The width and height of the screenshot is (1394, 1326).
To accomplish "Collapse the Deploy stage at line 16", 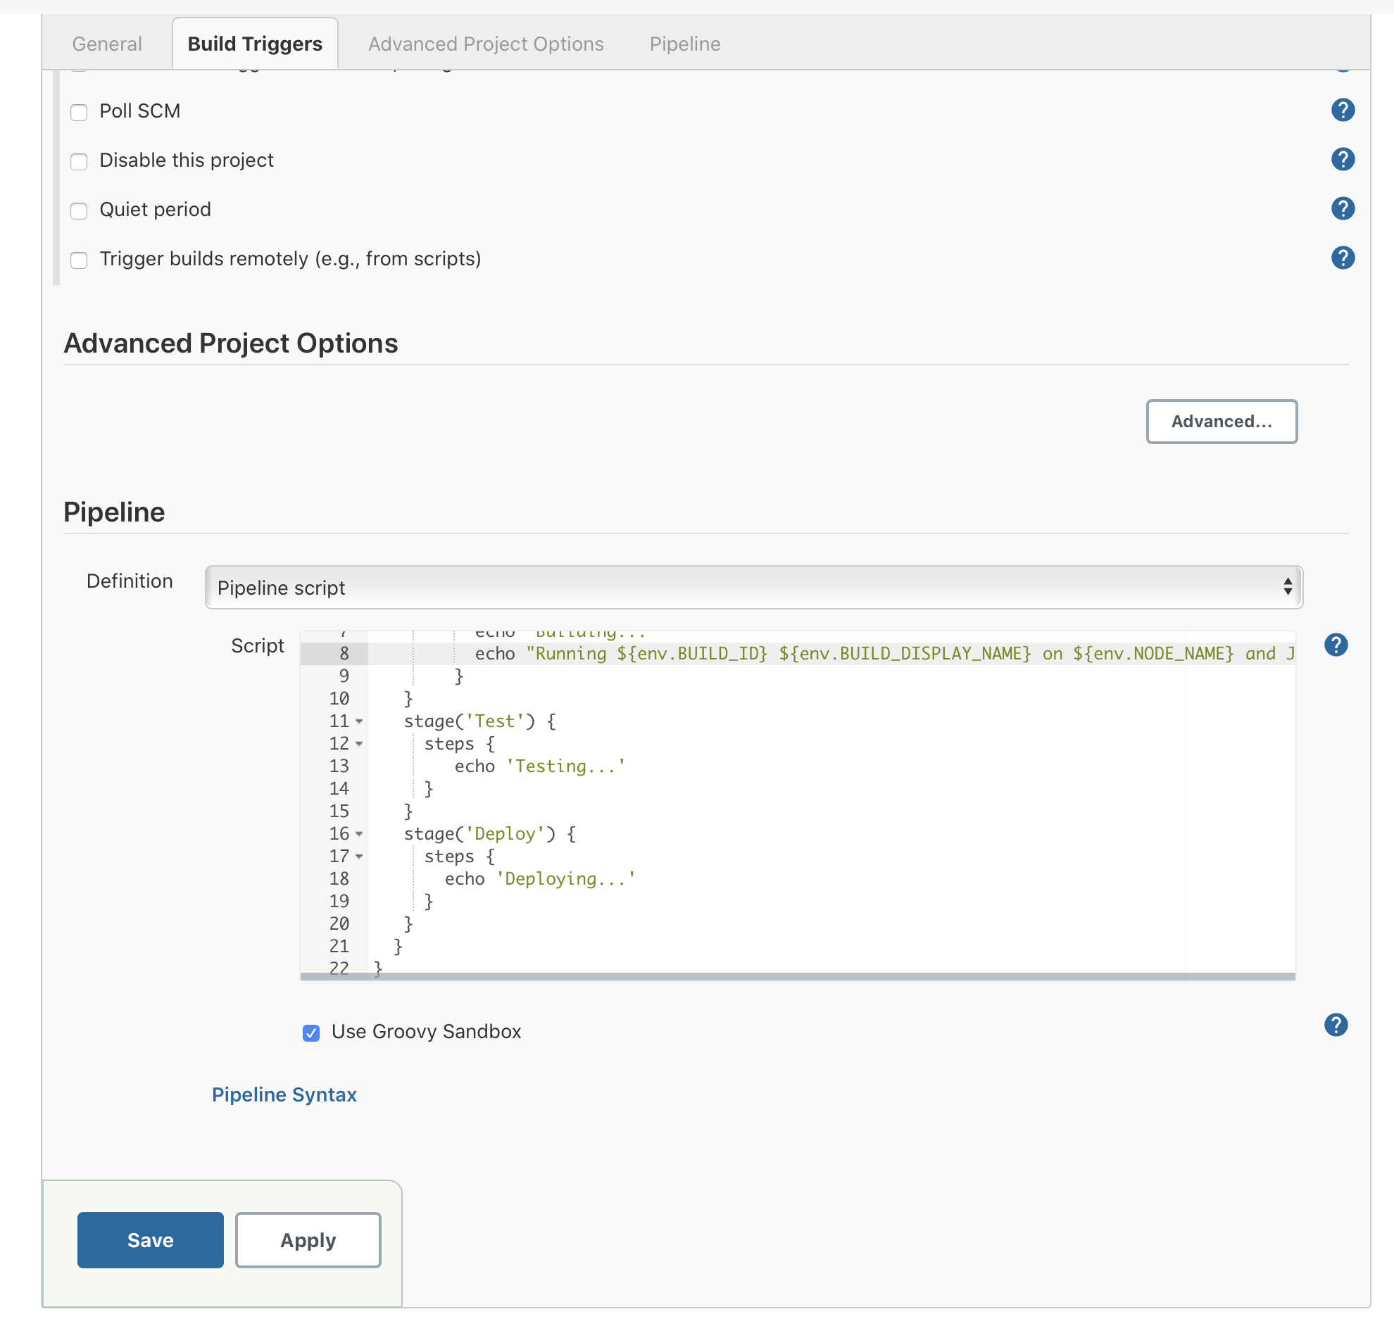I will pyautogui.click(x=359, y=834).
